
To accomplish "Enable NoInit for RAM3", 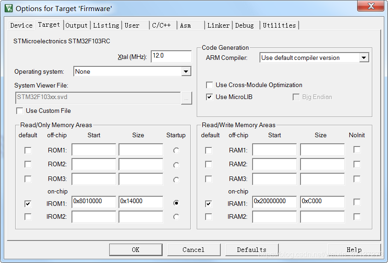I will [357, 179].
